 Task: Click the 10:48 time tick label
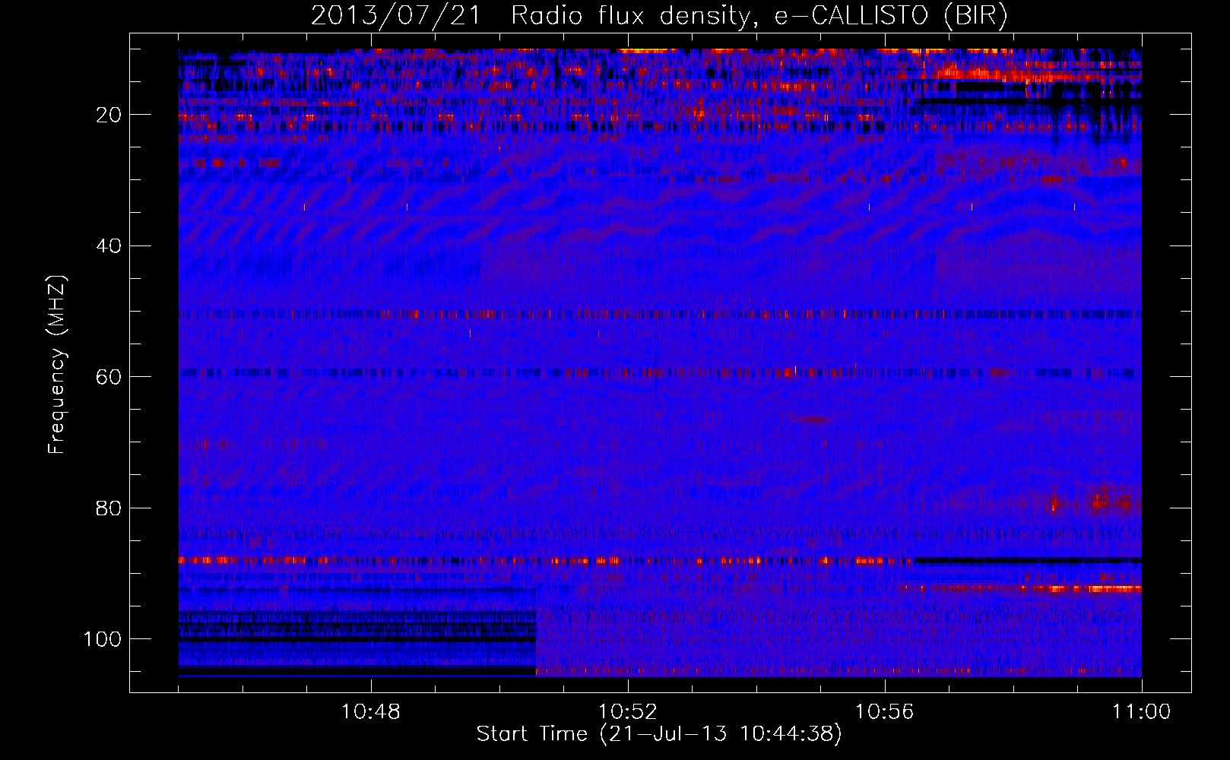click(371, 712)
